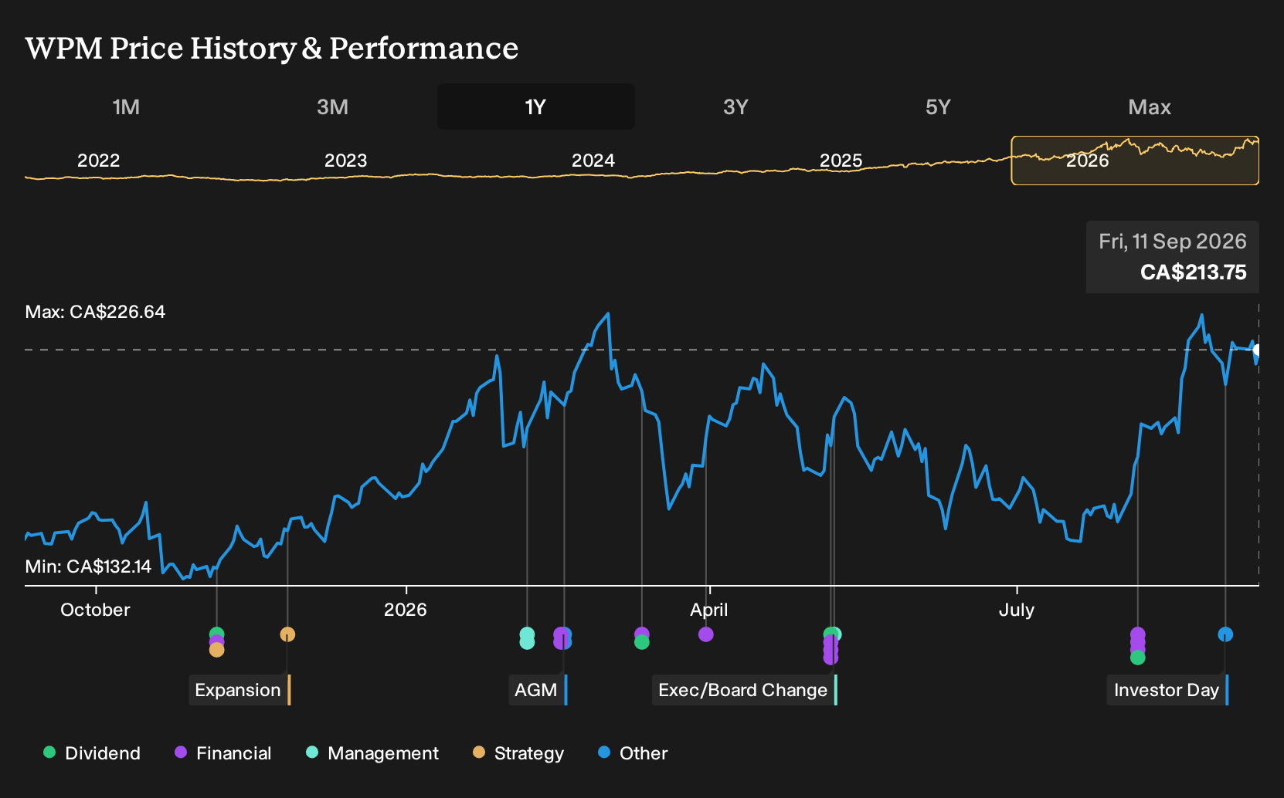Open the AGM event label

(x=538, y=690)
